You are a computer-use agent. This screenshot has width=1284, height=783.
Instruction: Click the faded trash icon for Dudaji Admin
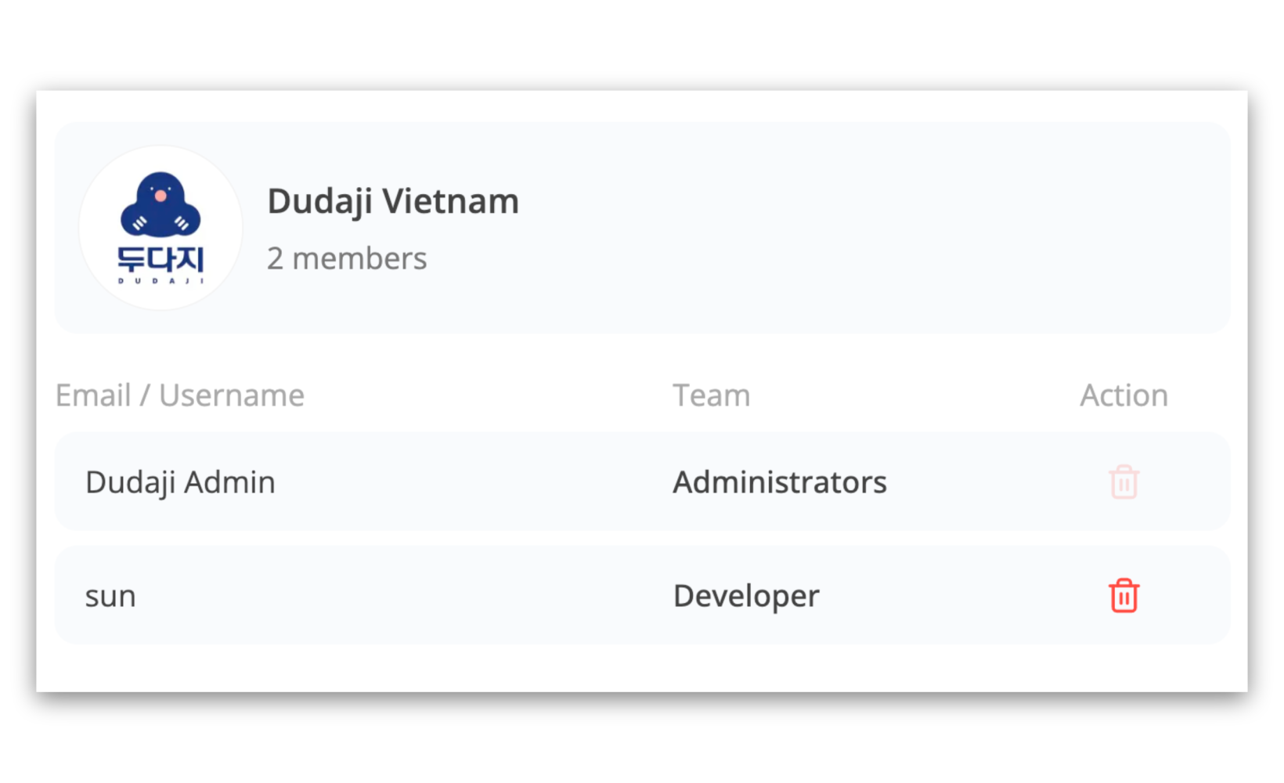[1123, 482]
